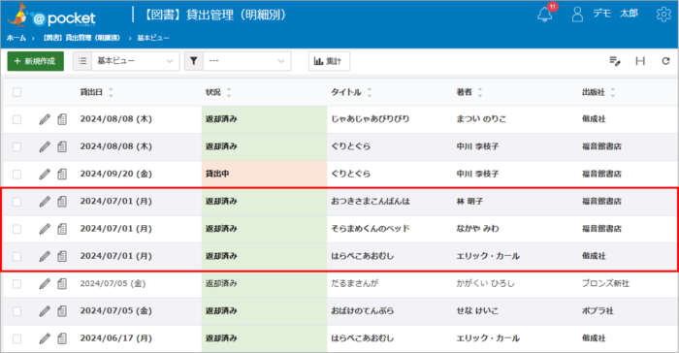Edit the 貸出中 ぐりとぐら record with pencil
Screen dimensions: 679x353
pos(45,175)
